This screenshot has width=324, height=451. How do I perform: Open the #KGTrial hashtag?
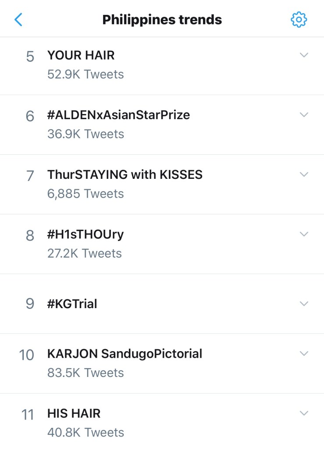[72, 303]
